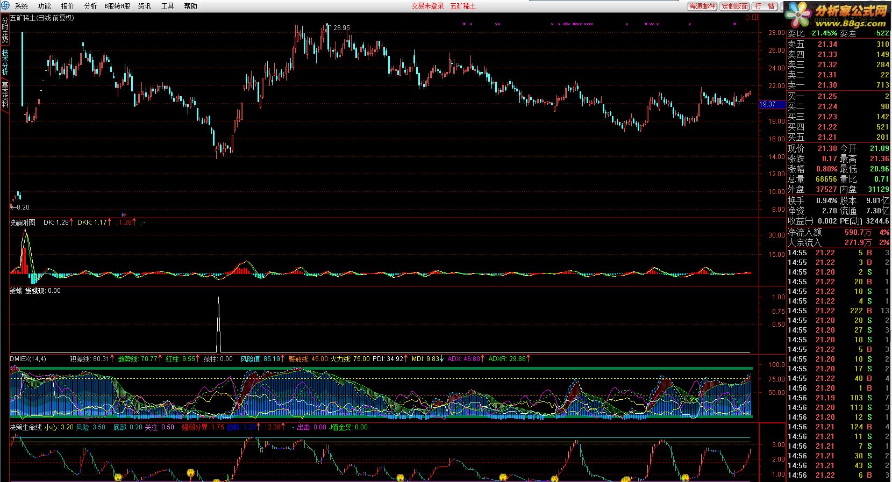The height and width of the screenshot is (482, 892).
Task: Click the 总量 68656 quote field
Action: point(812,179)
